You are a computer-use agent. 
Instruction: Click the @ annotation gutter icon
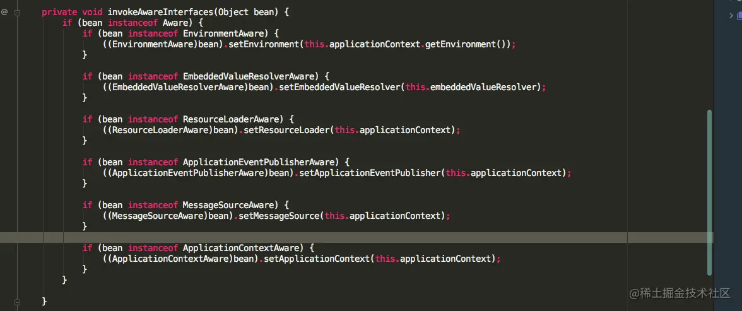4,13
